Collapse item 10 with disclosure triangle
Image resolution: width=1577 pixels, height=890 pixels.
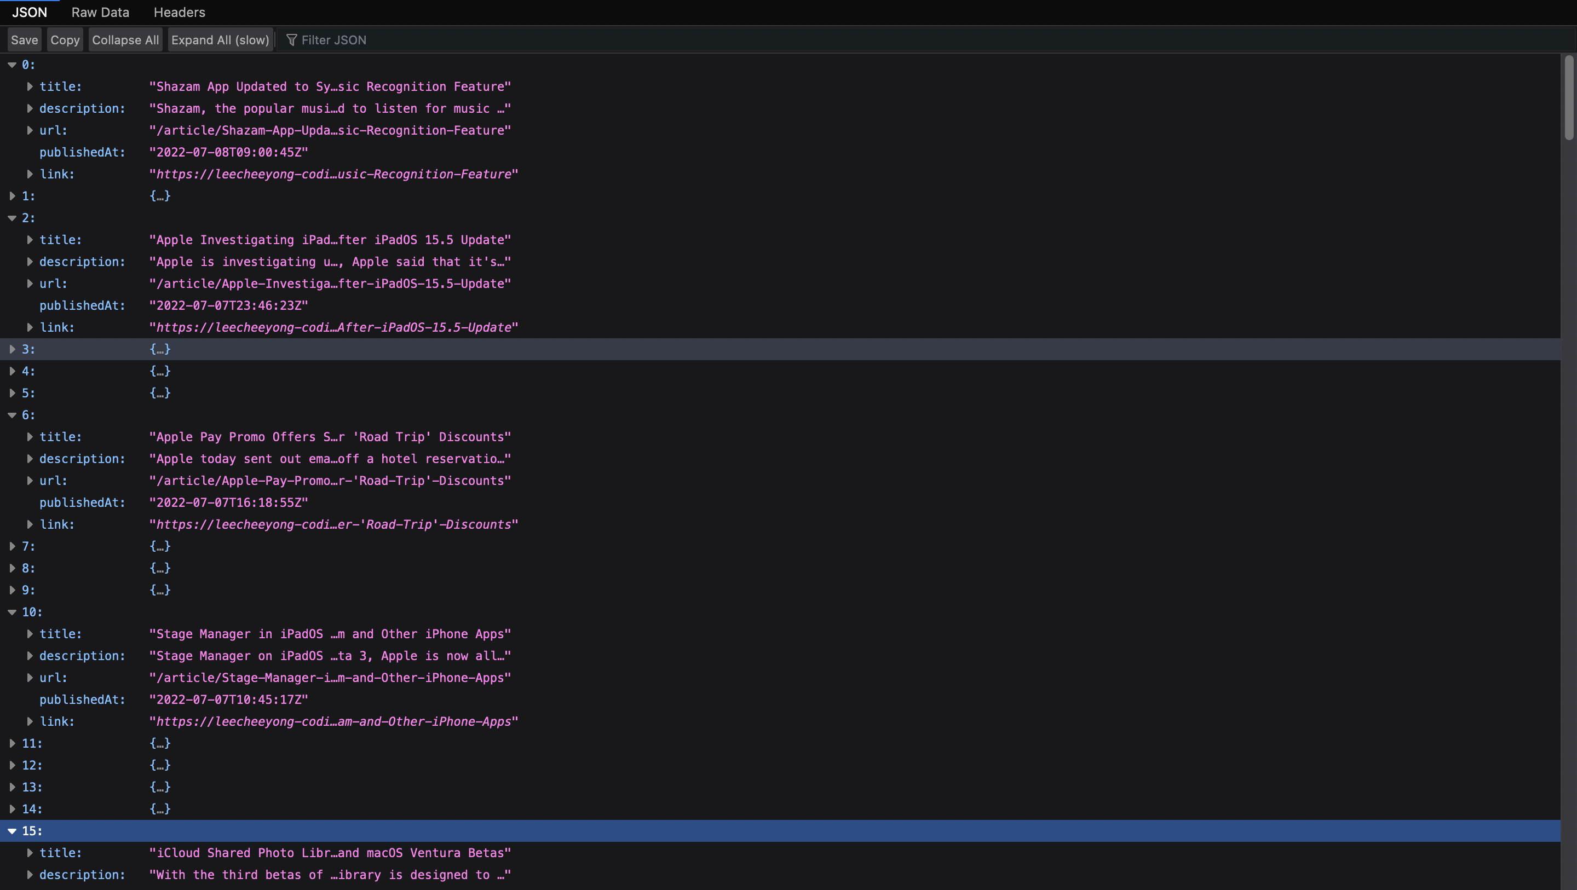(11, 612)
